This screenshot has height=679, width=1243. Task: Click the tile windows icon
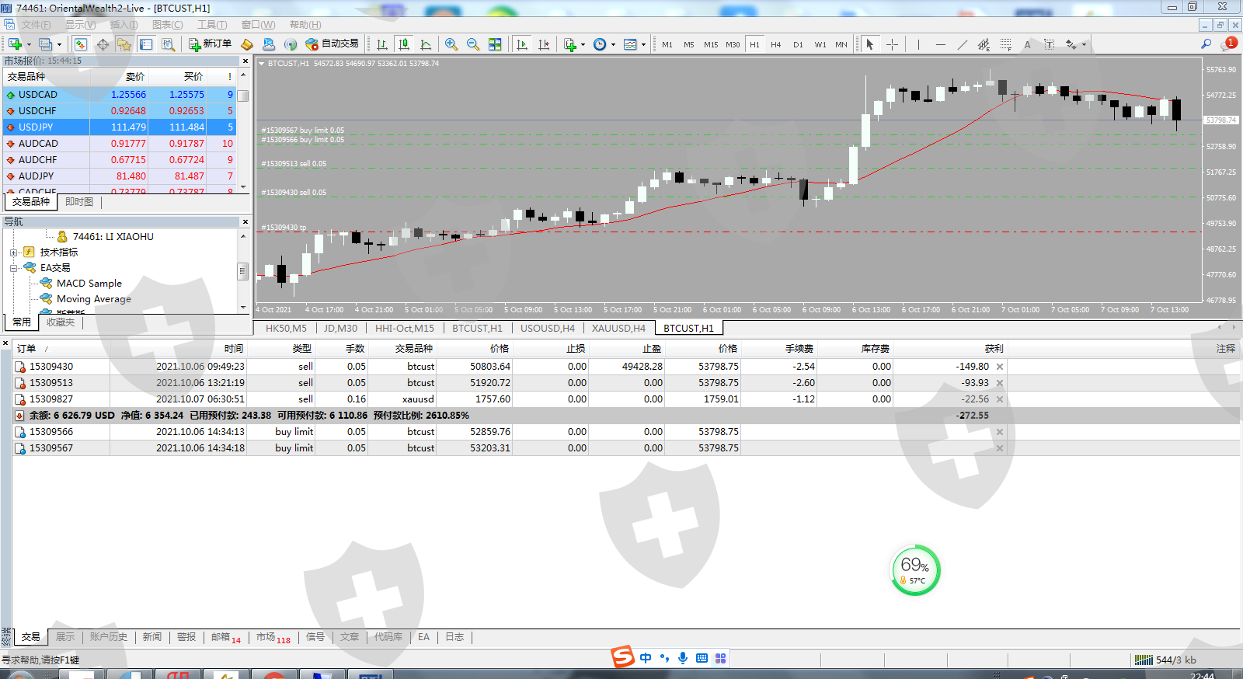[495, 44]
